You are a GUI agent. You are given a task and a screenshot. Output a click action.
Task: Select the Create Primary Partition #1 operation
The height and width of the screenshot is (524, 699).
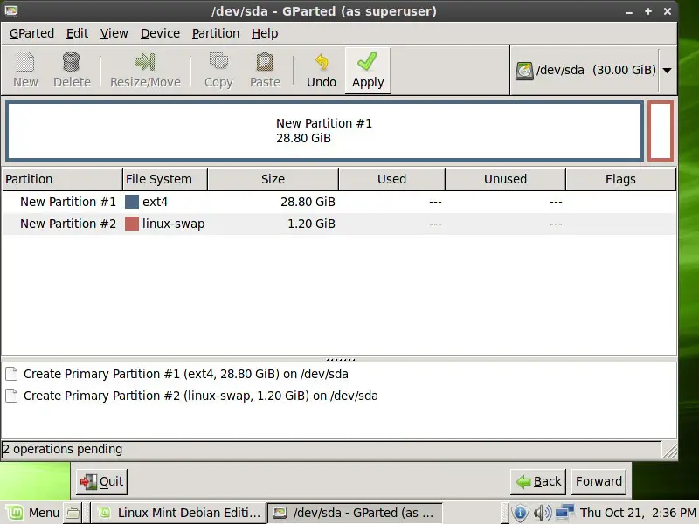[186, 374]
